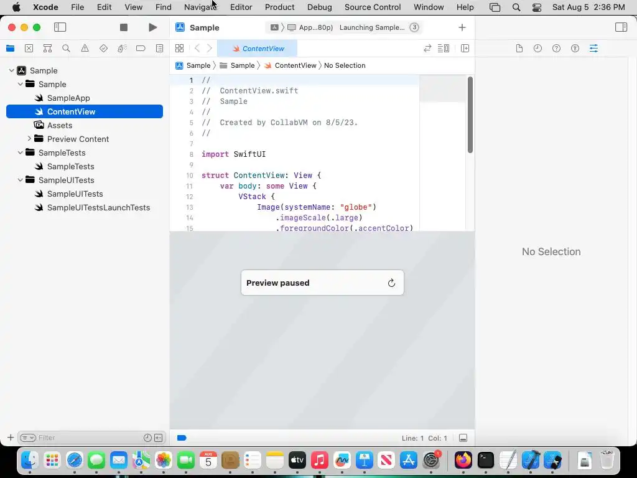Toggle the debug area at bottom right

(463, 438)
